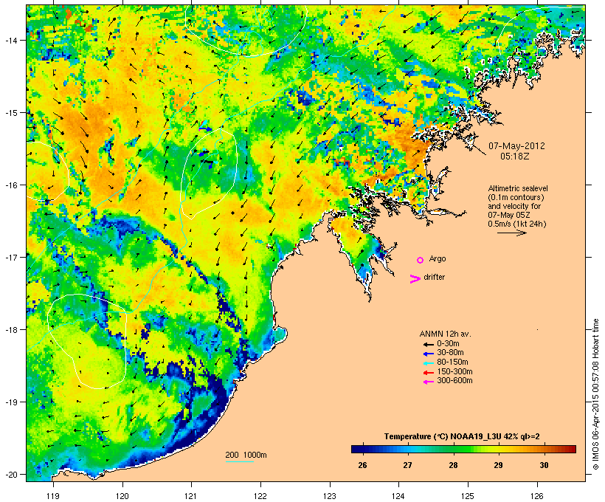Click the 0.5m/s velocity scale arrow
Image resolution: width=605 pixels, height=502 pixels.
(512, 233)
